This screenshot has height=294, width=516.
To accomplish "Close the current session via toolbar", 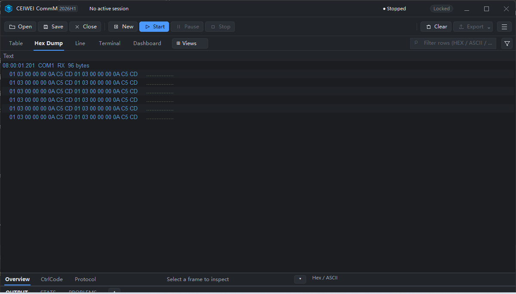I will click(x=85, y=27).
